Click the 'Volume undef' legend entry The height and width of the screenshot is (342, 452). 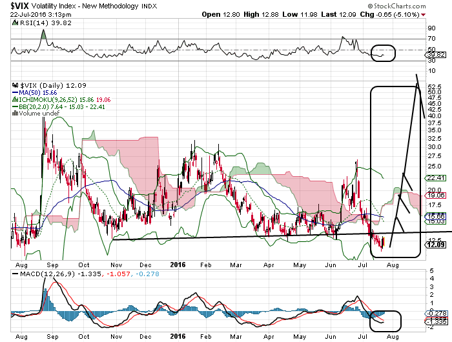coord(39,113)
